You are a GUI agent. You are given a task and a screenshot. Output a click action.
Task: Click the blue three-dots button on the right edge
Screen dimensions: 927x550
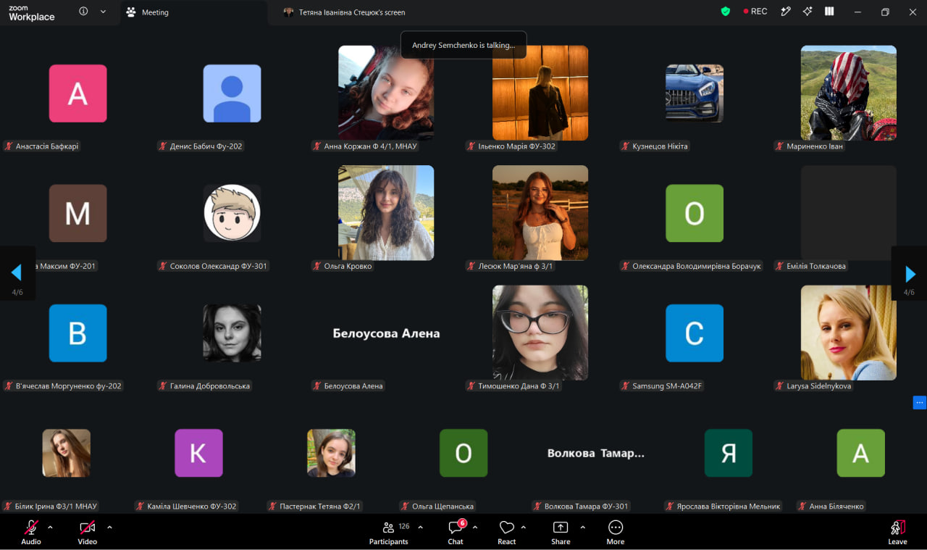tap(920, 403)
